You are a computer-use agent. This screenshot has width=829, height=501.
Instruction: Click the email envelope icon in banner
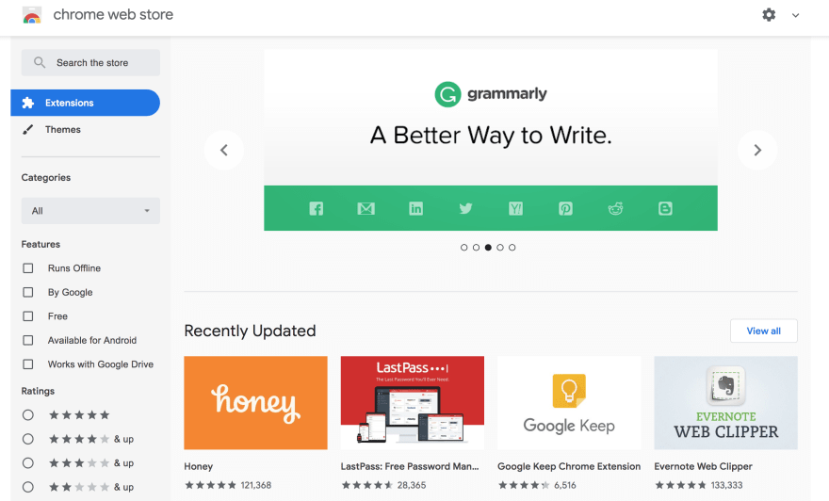[366, 208]
